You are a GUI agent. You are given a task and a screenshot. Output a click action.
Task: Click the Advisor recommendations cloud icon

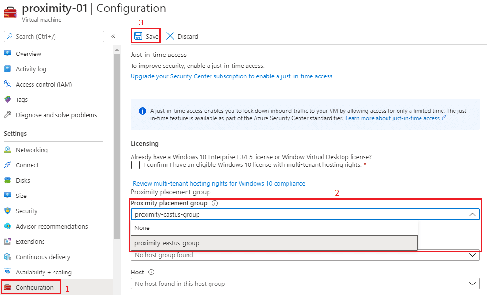pyautogui.click(x=8, y=226)
